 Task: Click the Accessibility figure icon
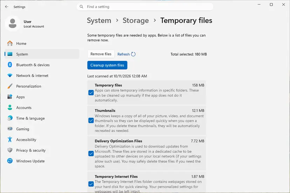click(x=10, y=139)
